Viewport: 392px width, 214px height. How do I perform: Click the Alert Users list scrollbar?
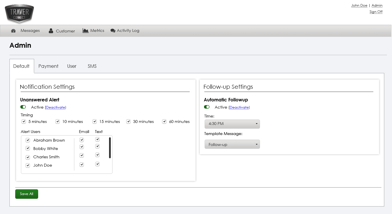click(110, 148)
